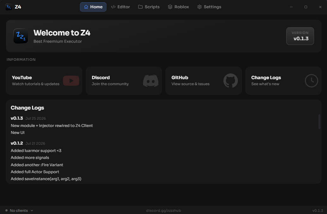Open the YouTube tutorials card

(x=44, y=81)
